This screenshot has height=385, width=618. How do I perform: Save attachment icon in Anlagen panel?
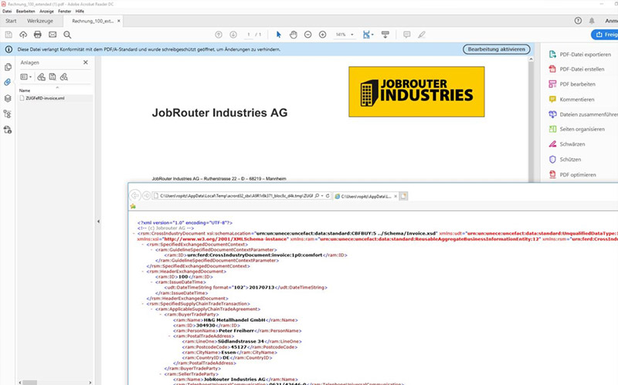coord(53,76)
